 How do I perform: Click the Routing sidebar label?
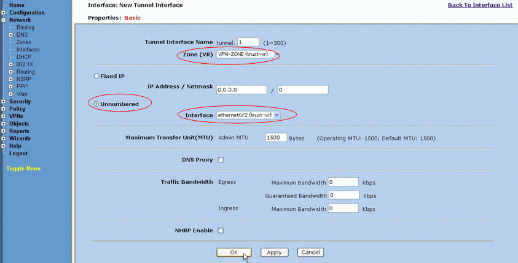(x=26, y=72)
